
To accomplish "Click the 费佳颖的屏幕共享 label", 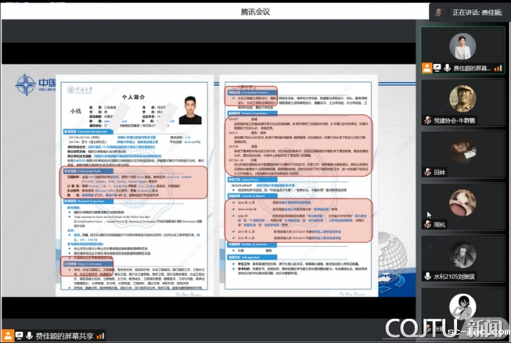I will 64,336.
